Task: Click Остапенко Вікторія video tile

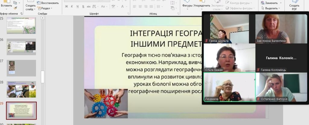Action: tap(282, 87)
